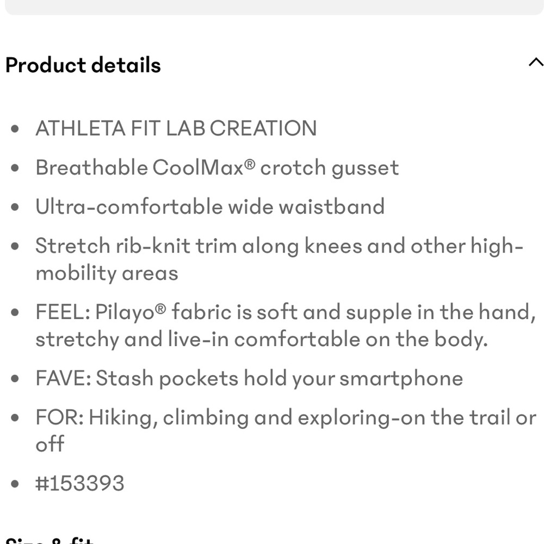
Task: Select the ATHLETA FIT LAB CREATION bullet
Action: pyautogui.click(x=176, y=128)
